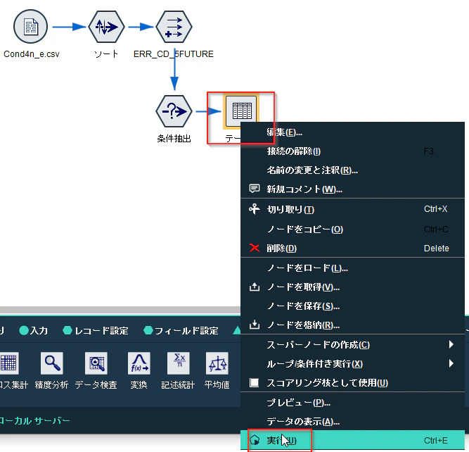The width and height of the screenshot is (469, 452).
Task: Click the ソート node label
Action: pos(106,54)
